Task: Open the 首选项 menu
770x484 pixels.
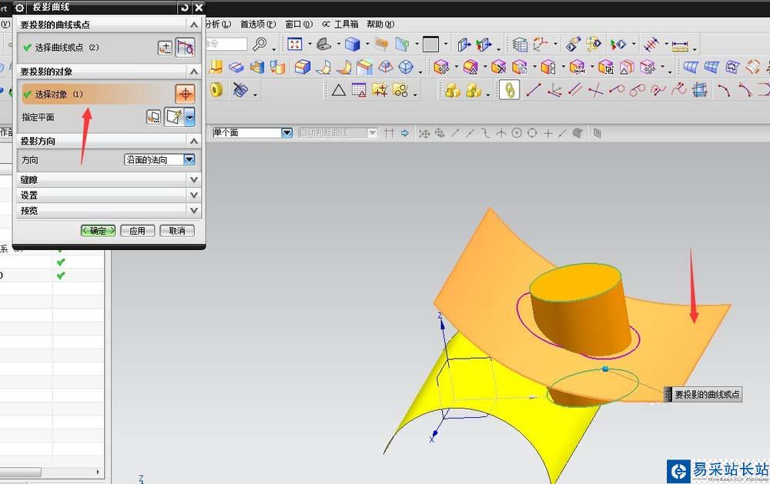Action: [x=257, y=24]
